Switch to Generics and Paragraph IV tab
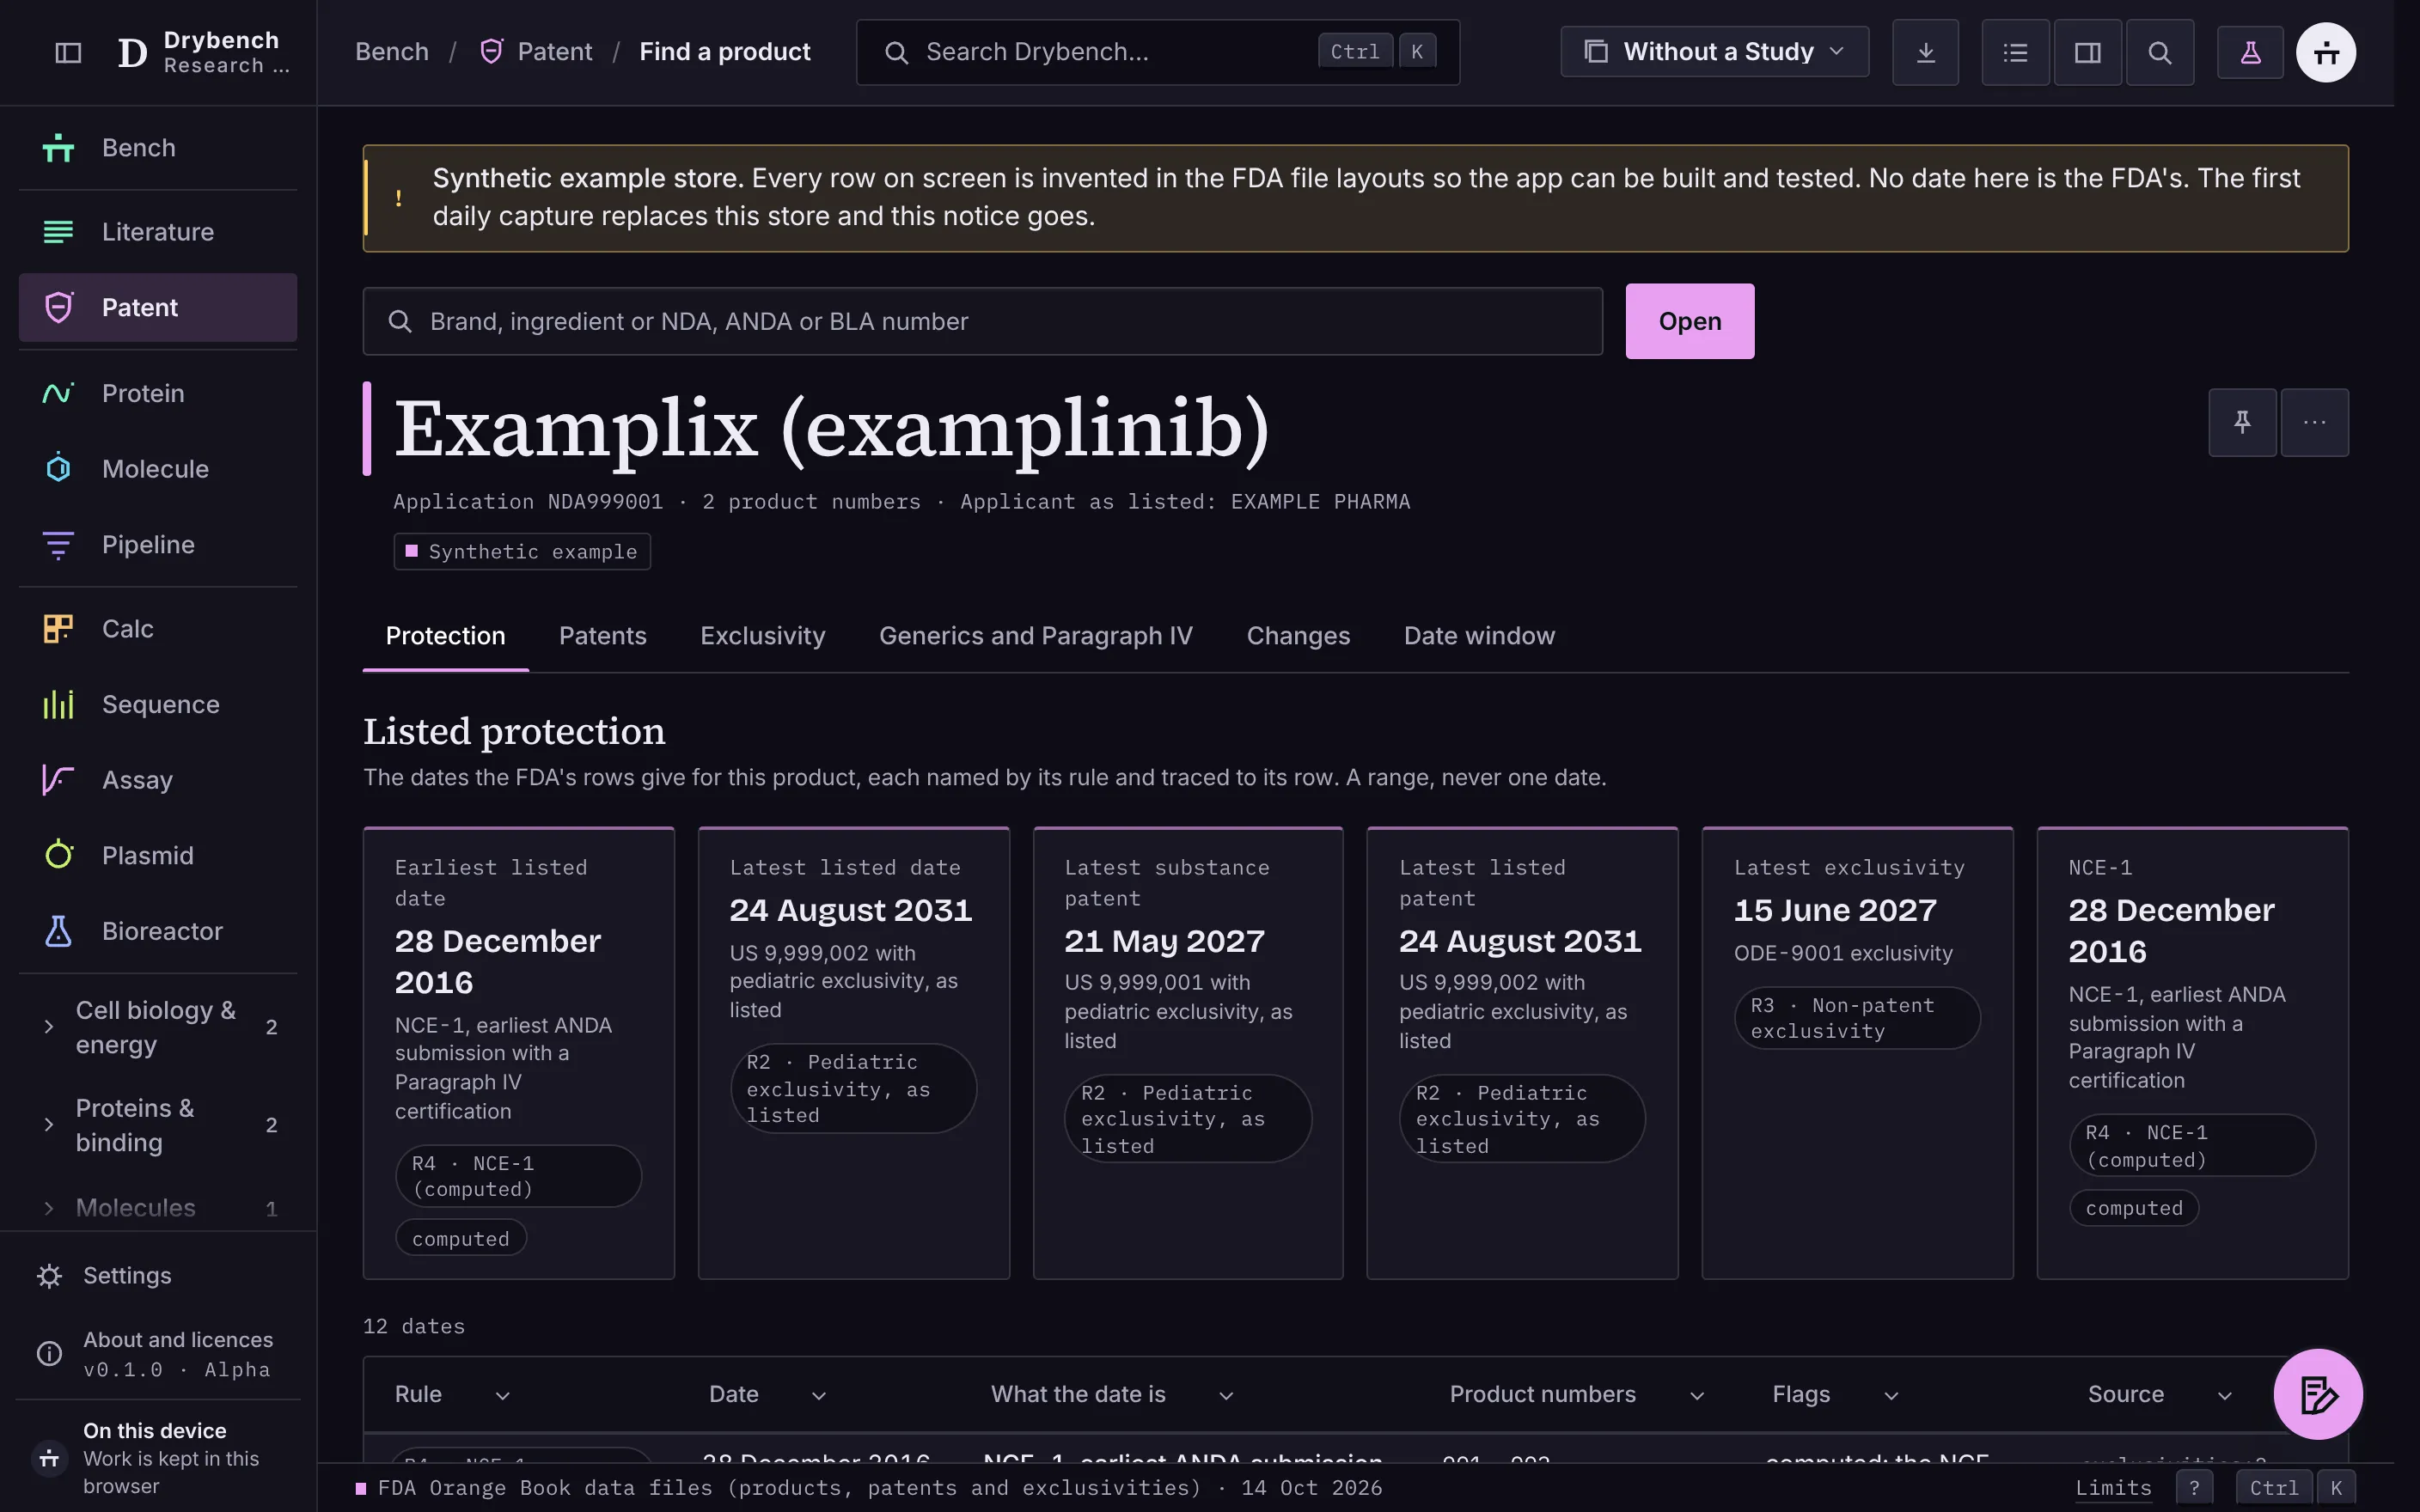The height and width of the screenshot is (1512, 2420). [1035, 636]
